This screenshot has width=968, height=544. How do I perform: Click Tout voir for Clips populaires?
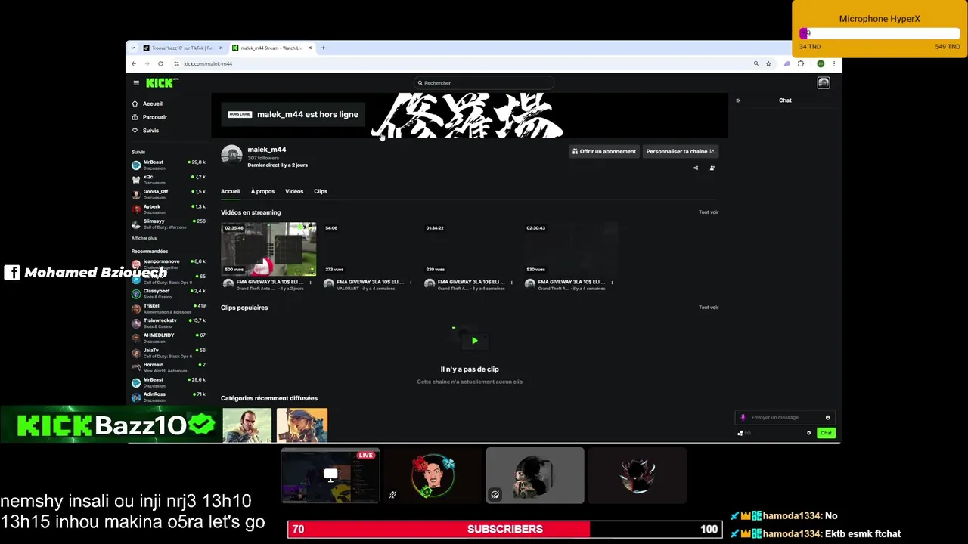tap(709, 308)
